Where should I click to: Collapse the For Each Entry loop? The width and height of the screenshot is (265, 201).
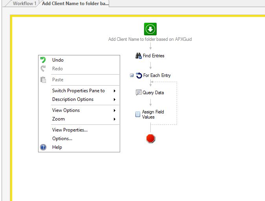pyautogui.click(x=132, y=75)
